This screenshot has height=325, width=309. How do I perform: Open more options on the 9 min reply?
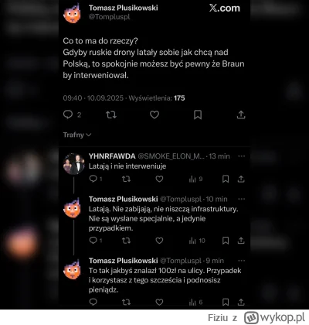242,261
